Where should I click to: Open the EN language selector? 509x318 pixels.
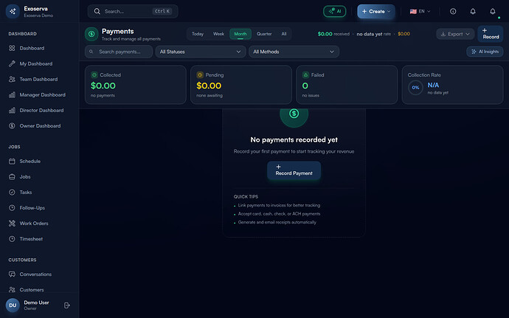pyautogui.click(x=420, y=11)
